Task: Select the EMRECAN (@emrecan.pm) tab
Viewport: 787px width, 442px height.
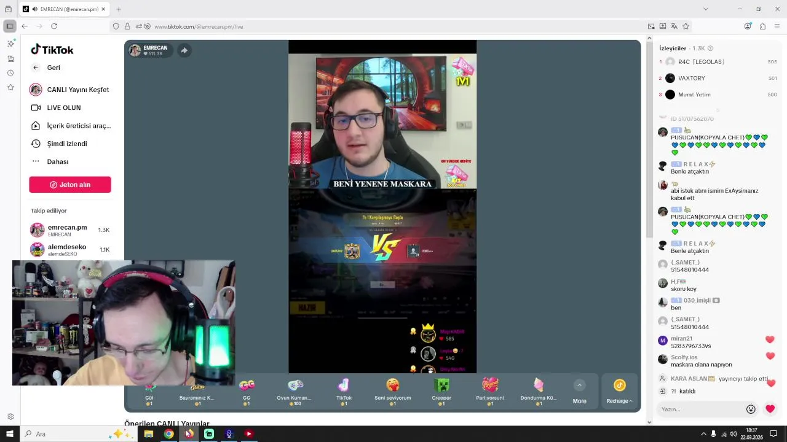Action: (x=65, y=9)
